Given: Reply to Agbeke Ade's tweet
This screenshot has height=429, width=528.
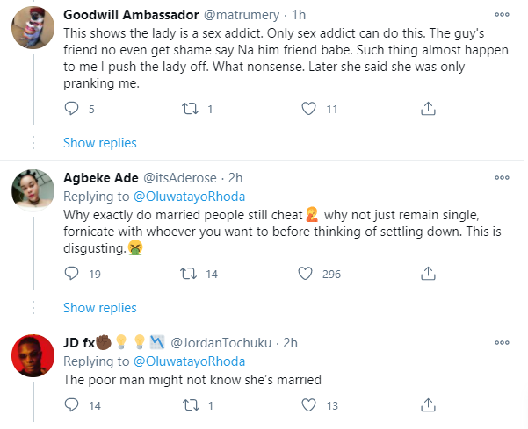Looking at the screenshot, I should pos(74,275).
